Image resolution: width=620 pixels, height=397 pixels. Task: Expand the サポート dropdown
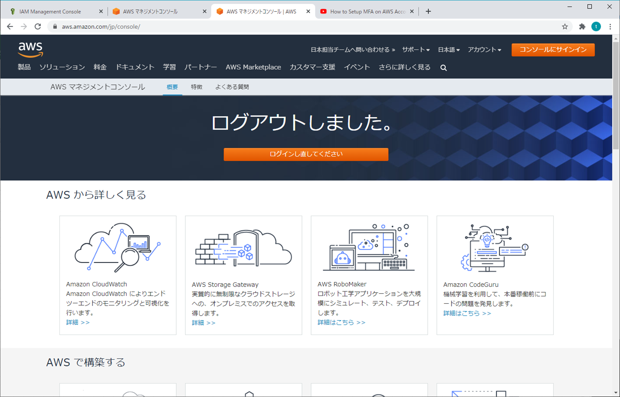[416, 49]
